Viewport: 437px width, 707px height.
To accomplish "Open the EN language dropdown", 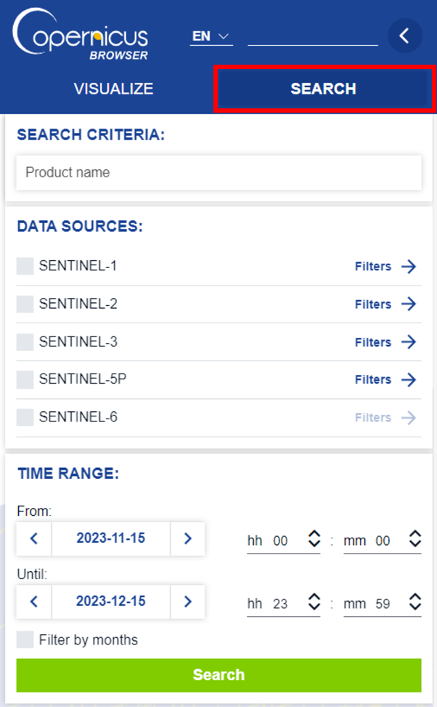I will [211, 36].
